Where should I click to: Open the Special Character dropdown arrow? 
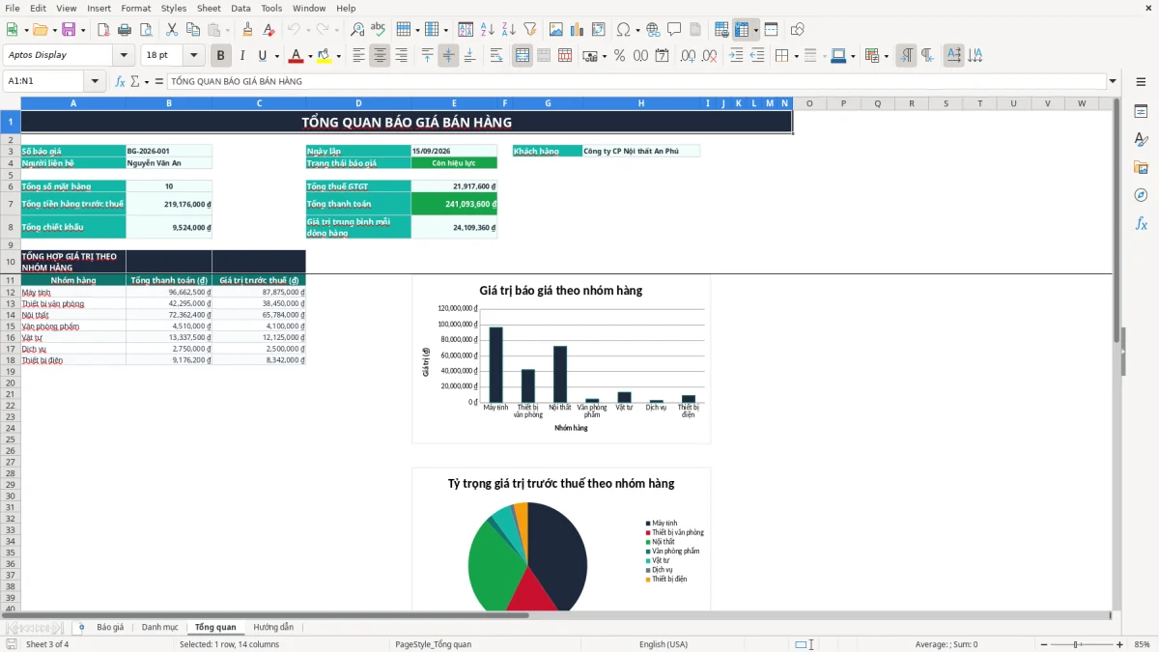(x=636, y=30)
